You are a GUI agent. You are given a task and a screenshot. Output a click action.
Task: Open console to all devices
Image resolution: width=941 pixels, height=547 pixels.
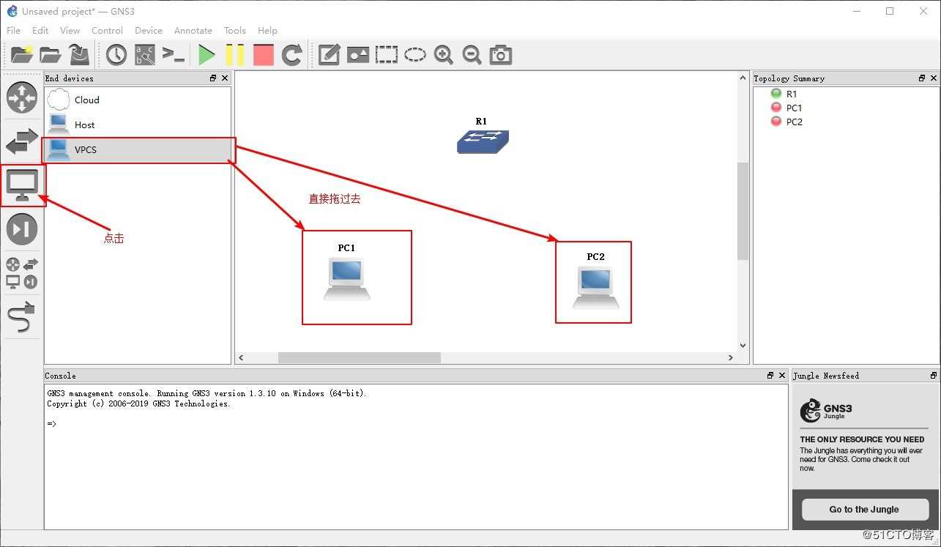tap(174, 54)
